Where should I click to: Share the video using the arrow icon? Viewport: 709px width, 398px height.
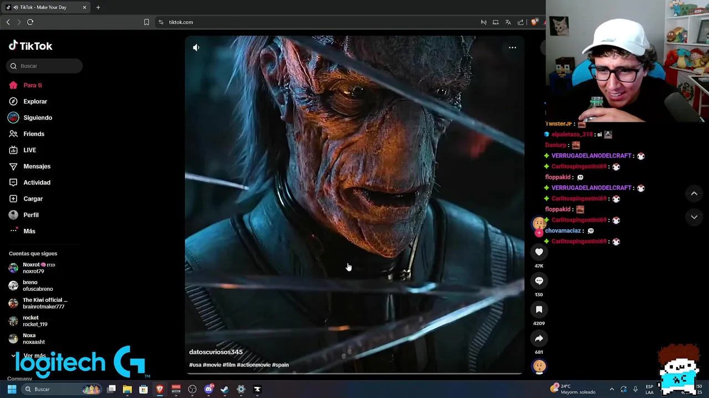point(539,338)
